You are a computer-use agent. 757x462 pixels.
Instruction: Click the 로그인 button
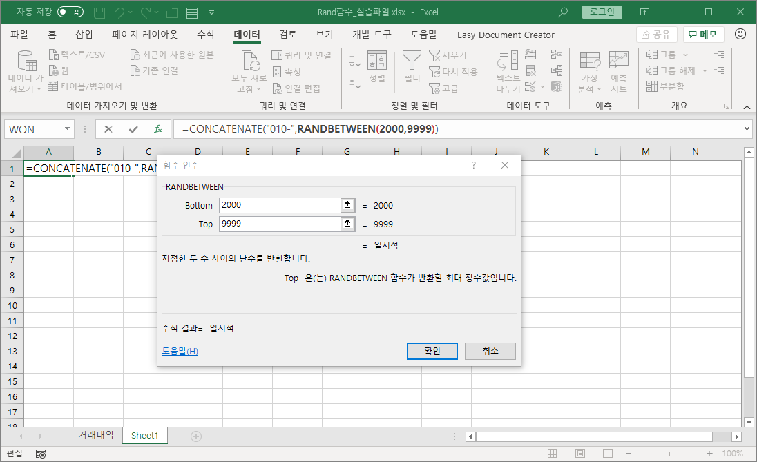(602, 12)
